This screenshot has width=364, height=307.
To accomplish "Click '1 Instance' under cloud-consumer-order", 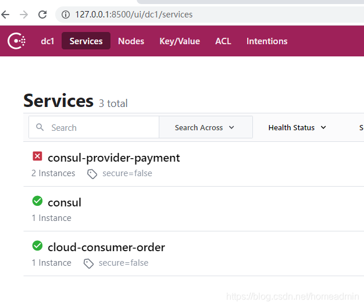I will 52,263.
